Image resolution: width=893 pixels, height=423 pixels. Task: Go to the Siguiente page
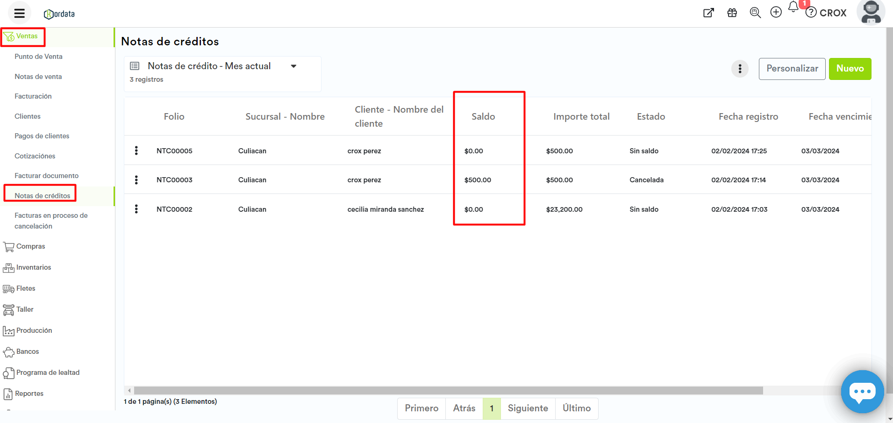(528, 409)
